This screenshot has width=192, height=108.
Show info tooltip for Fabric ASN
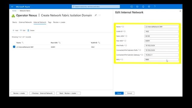126,36
